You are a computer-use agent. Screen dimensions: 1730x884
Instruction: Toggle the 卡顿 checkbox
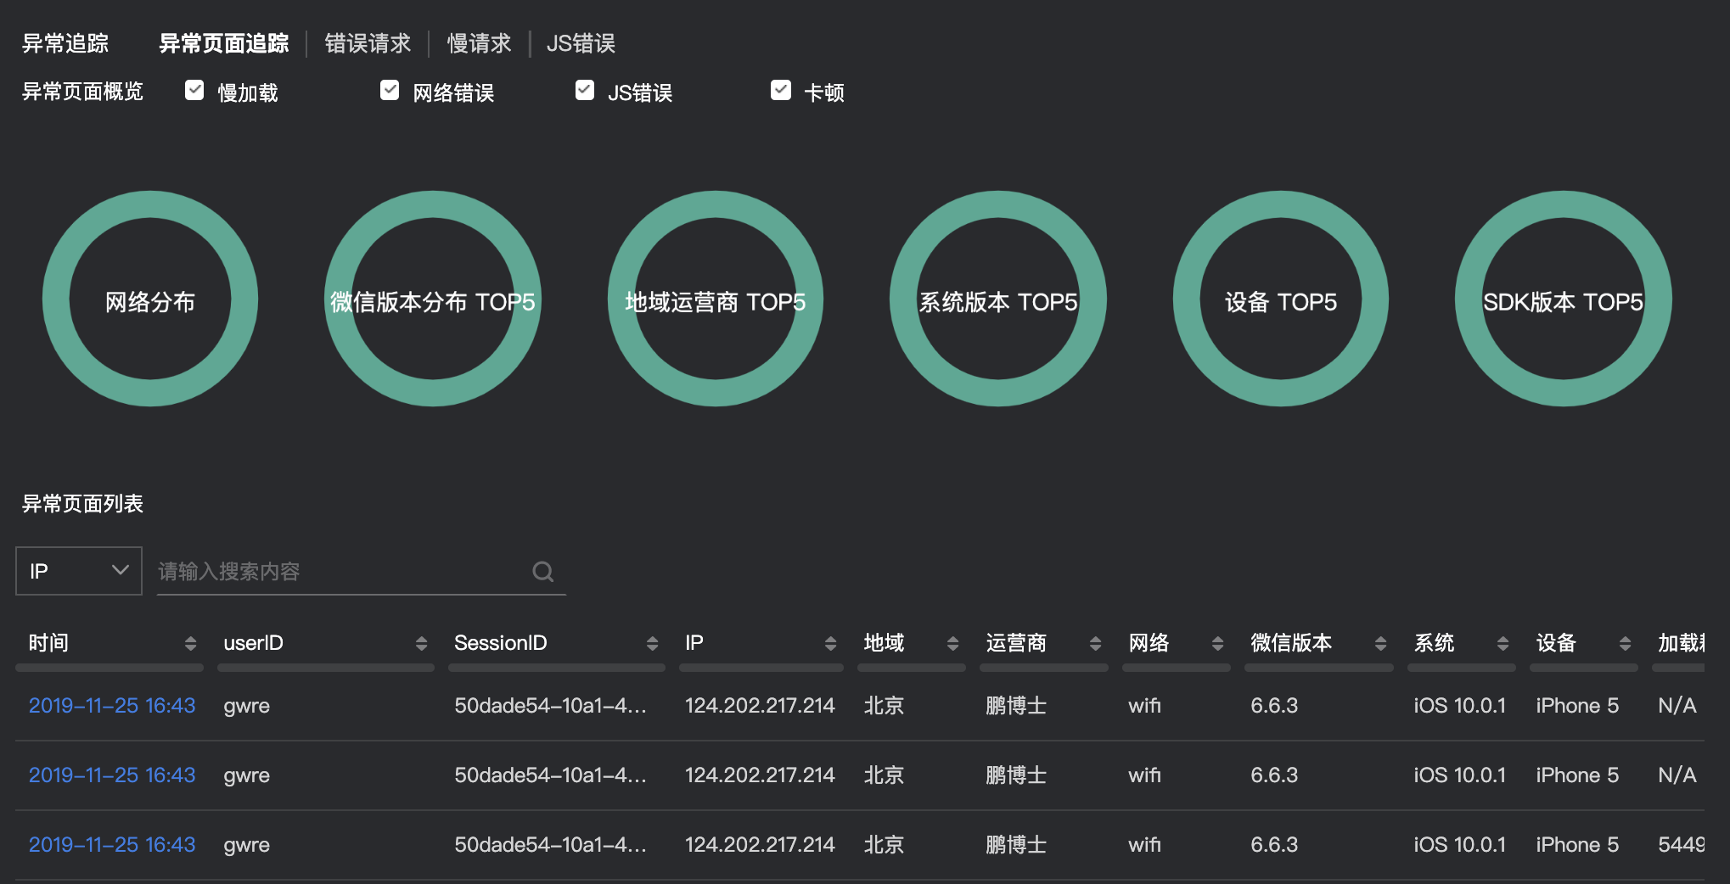click(x=781, y=90)
